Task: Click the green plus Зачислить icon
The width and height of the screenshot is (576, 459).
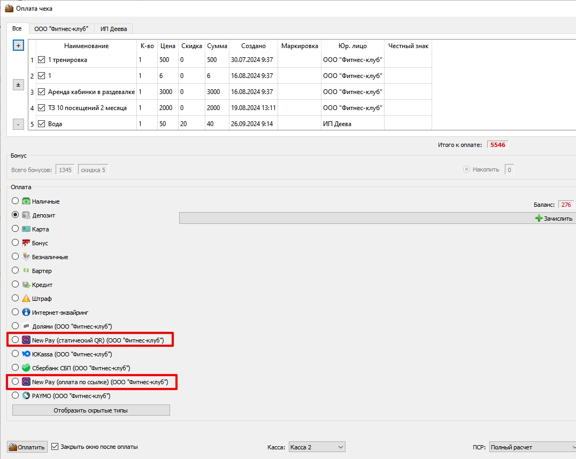Action: (x=539, y=219)
